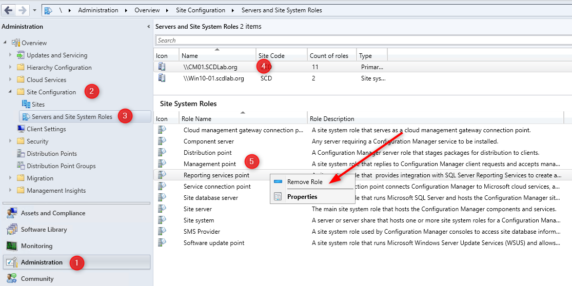Select the \\Win10-01.scdlab.org server row
This screenshot has width=572, height=286.
click(363, 78)
